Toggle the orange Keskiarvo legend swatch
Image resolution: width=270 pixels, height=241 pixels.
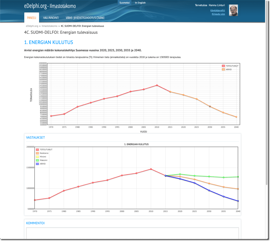[37, 153]
